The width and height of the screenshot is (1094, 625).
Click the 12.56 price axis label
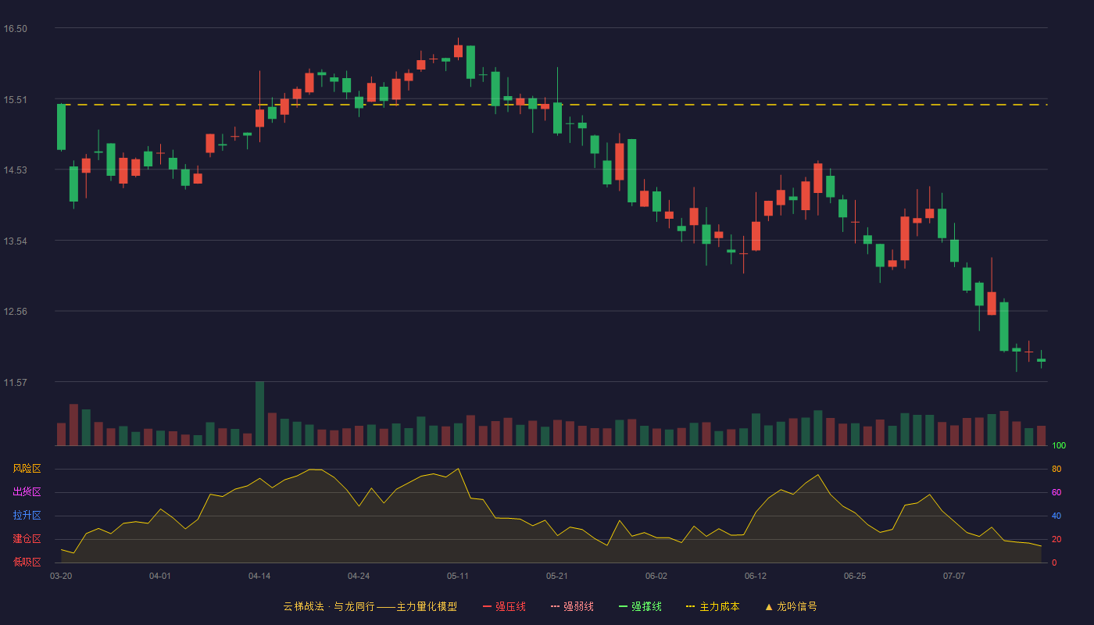coord(15,312)
